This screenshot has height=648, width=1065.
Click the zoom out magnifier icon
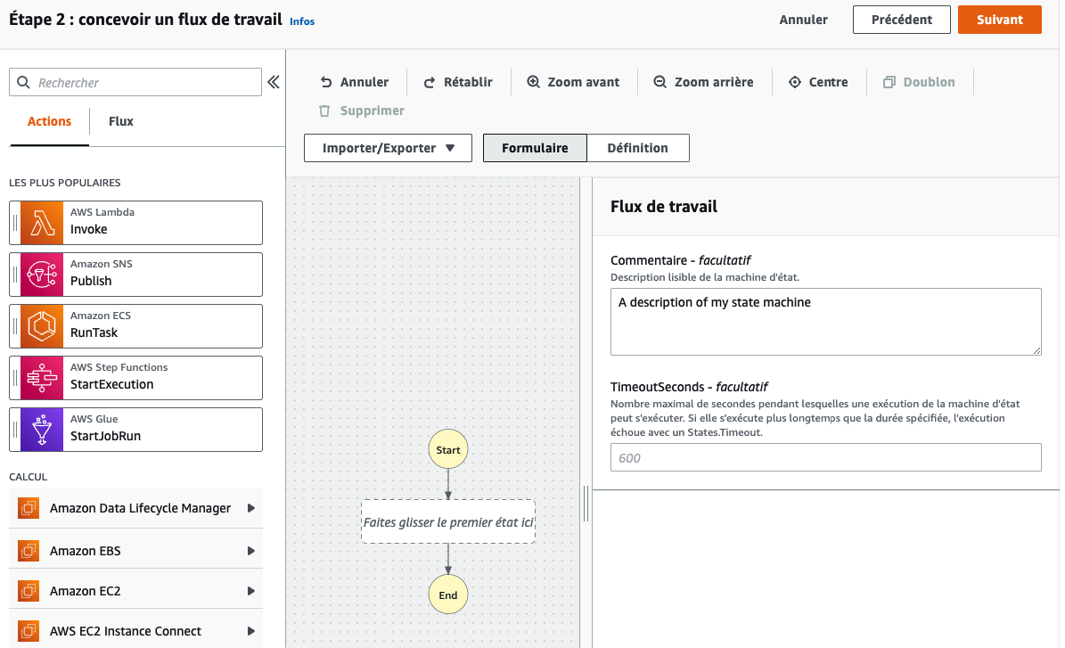point(660,81)
